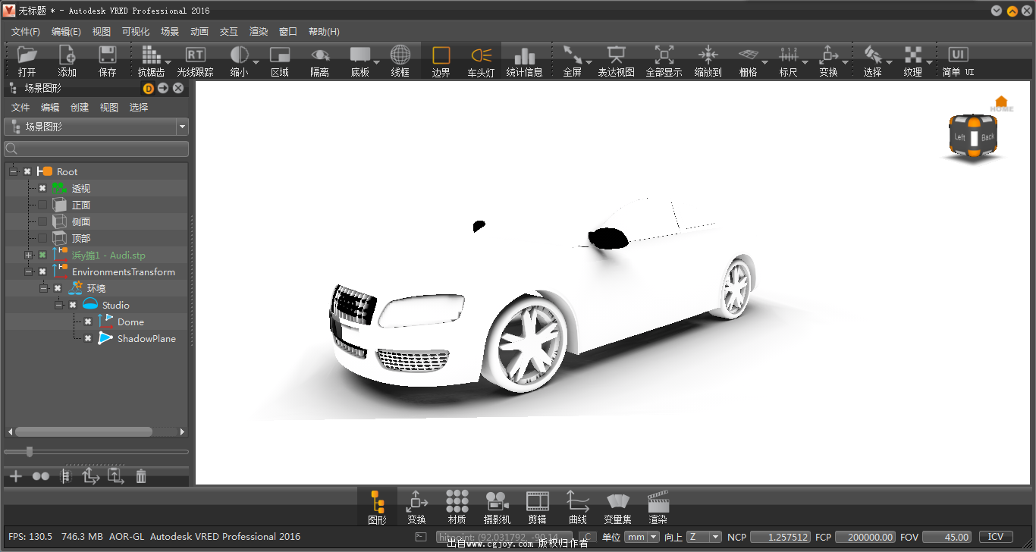Image resolution: width=1036 pixels, height=552 pixels.
Task: Open the 场景图形 combo box
Action: point(96,127)
